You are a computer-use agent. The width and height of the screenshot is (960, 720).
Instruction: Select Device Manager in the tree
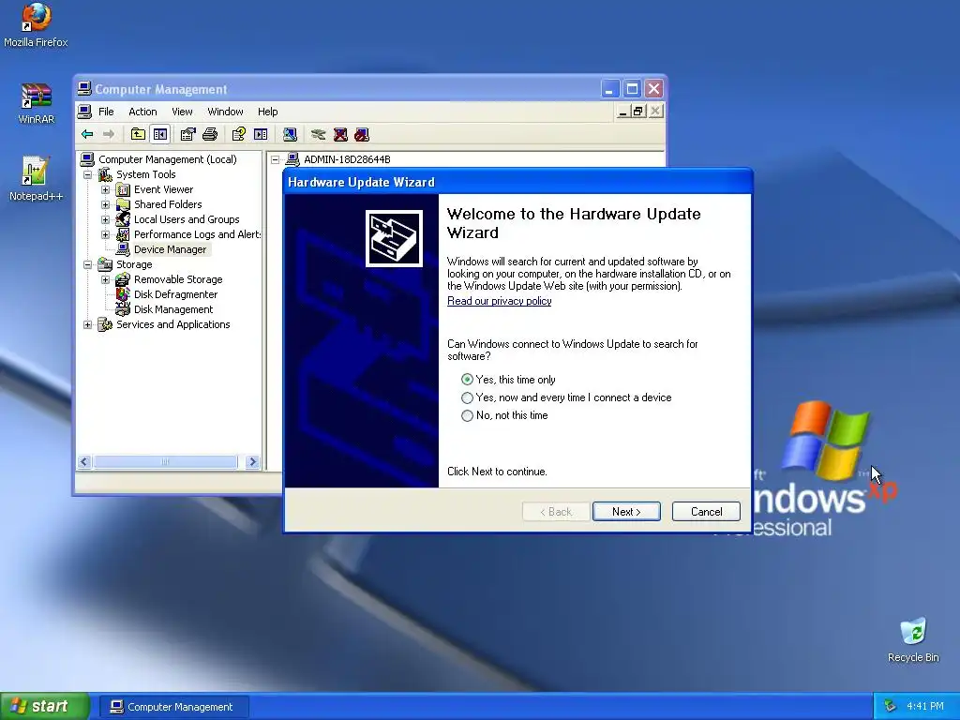point(171,249)
